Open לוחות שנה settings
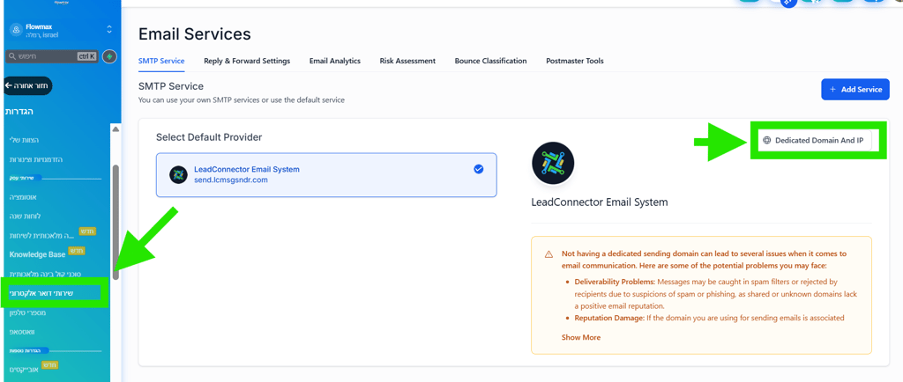Image resolution: width=903 pixels, height=382 pixels. coord(25,216)
